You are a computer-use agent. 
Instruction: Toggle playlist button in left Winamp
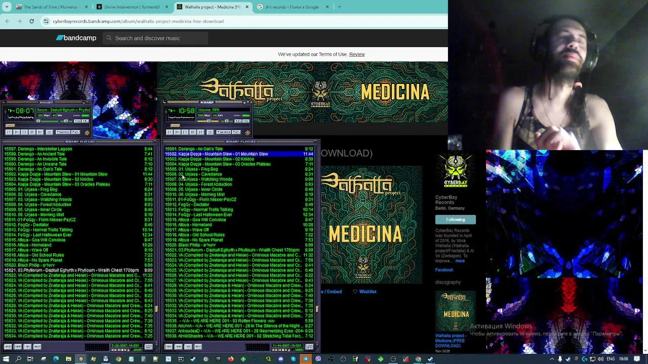[85, 121]
